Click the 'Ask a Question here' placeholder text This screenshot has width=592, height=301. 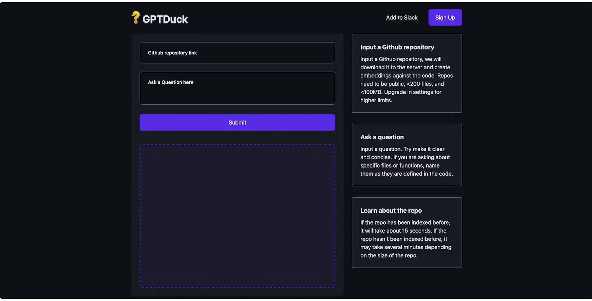click(x=171, y=82)
